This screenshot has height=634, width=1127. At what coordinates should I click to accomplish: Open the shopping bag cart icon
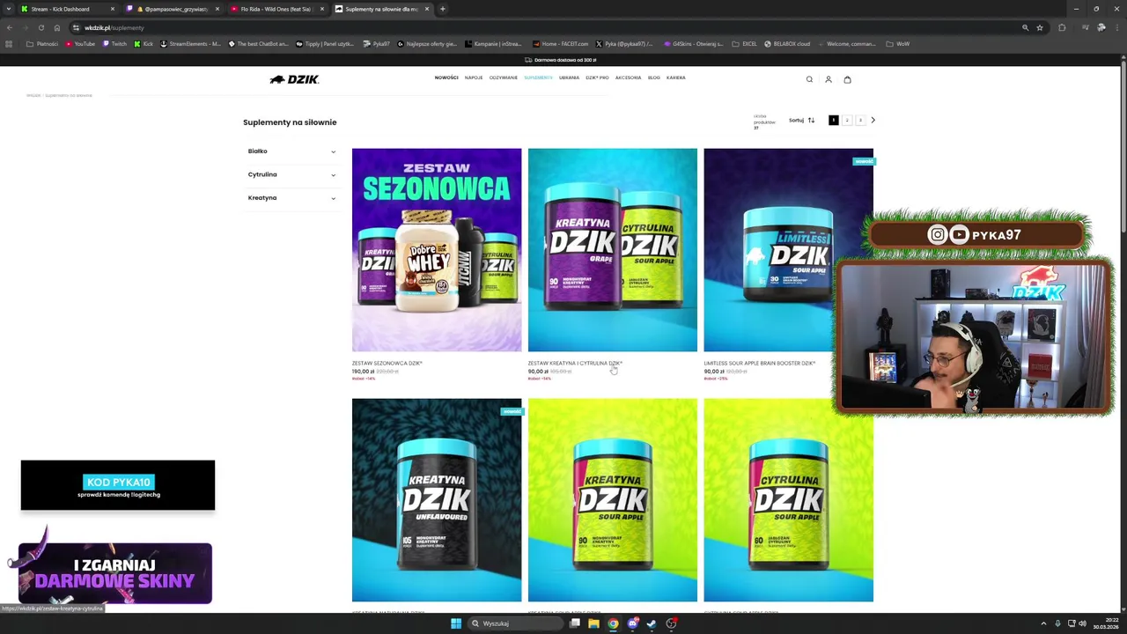(847, 79)
